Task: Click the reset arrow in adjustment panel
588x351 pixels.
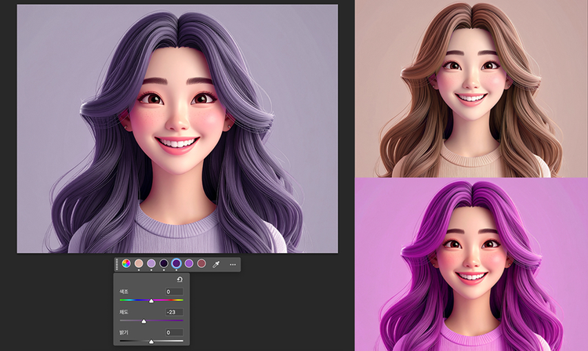Action: (180, 280)
